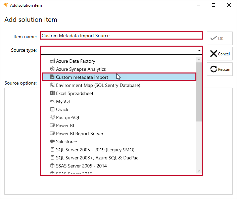Click the list scrollbar up arrow

pos(199,60)
